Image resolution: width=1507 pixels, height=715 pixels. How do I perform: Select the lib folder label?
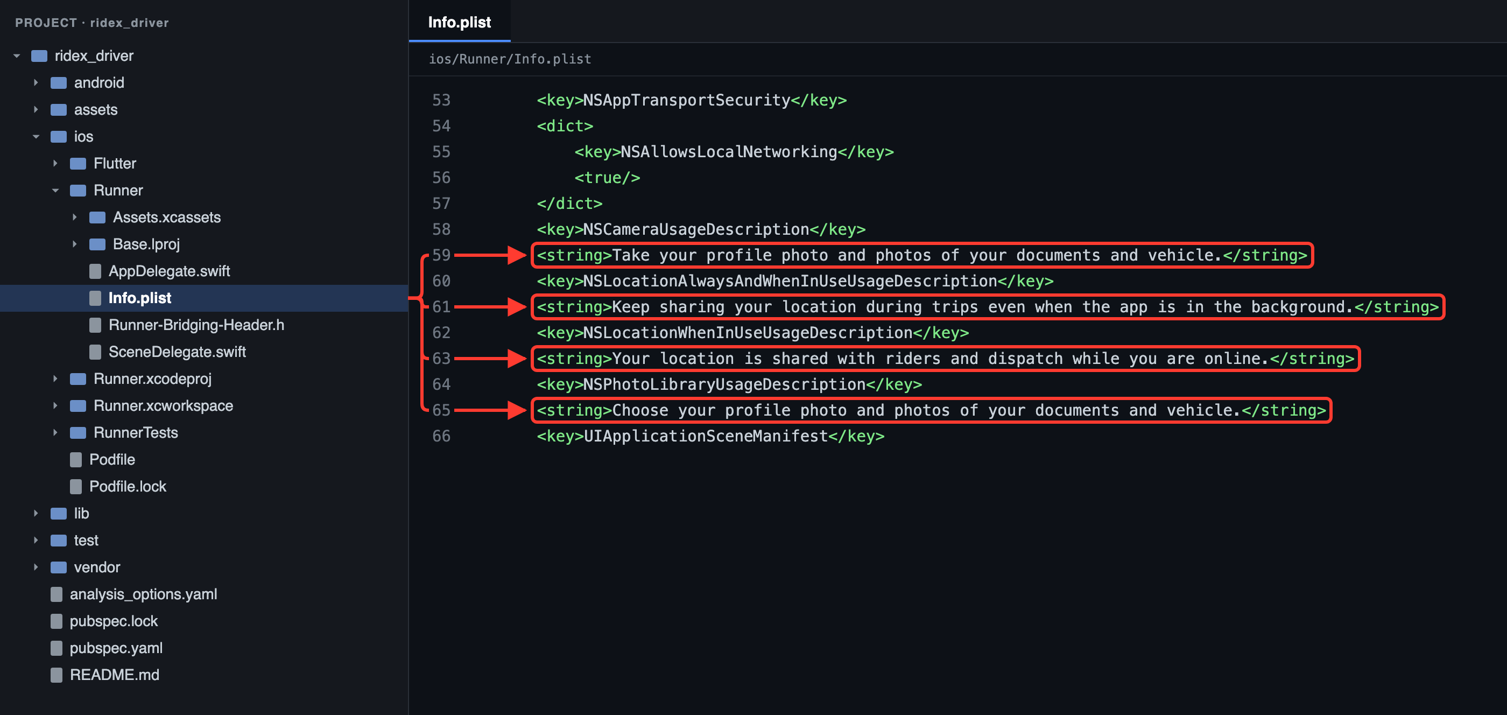[81, 514]
